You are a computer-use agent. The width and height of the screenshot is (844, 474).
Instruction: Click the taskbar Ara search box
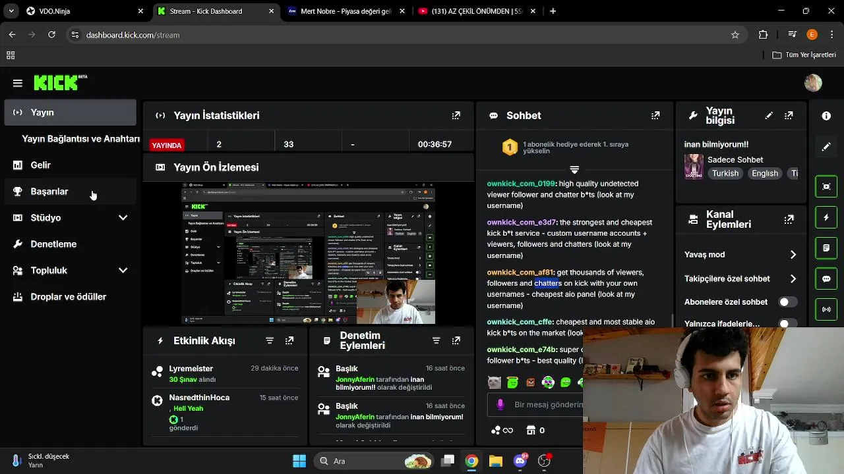click(x=374, y=461)
